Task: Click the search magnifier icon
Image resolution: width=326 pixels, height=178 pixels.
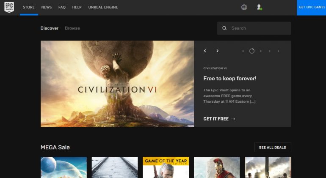Action: click(224, 28)
